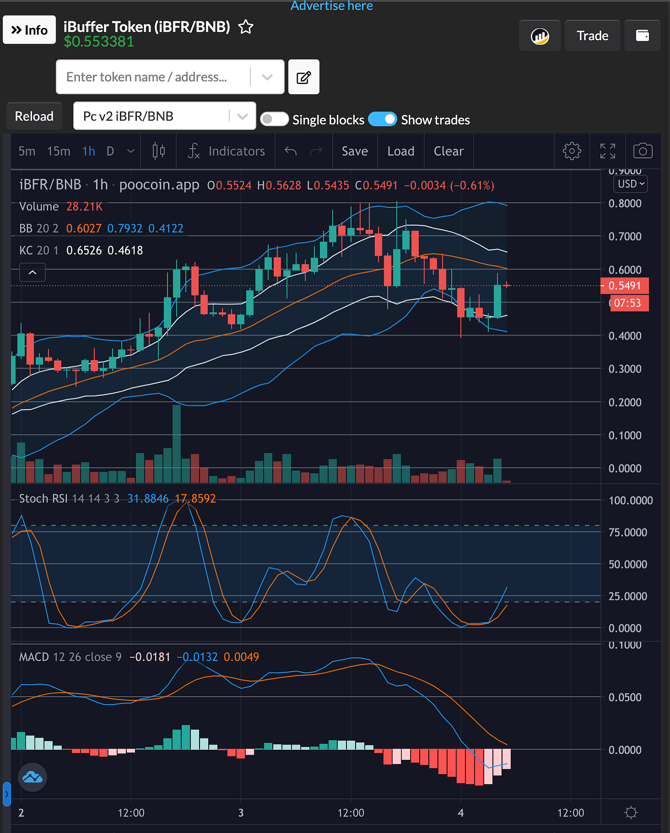Click the iBFR/BNB chart symbol title

coord(50,185)
